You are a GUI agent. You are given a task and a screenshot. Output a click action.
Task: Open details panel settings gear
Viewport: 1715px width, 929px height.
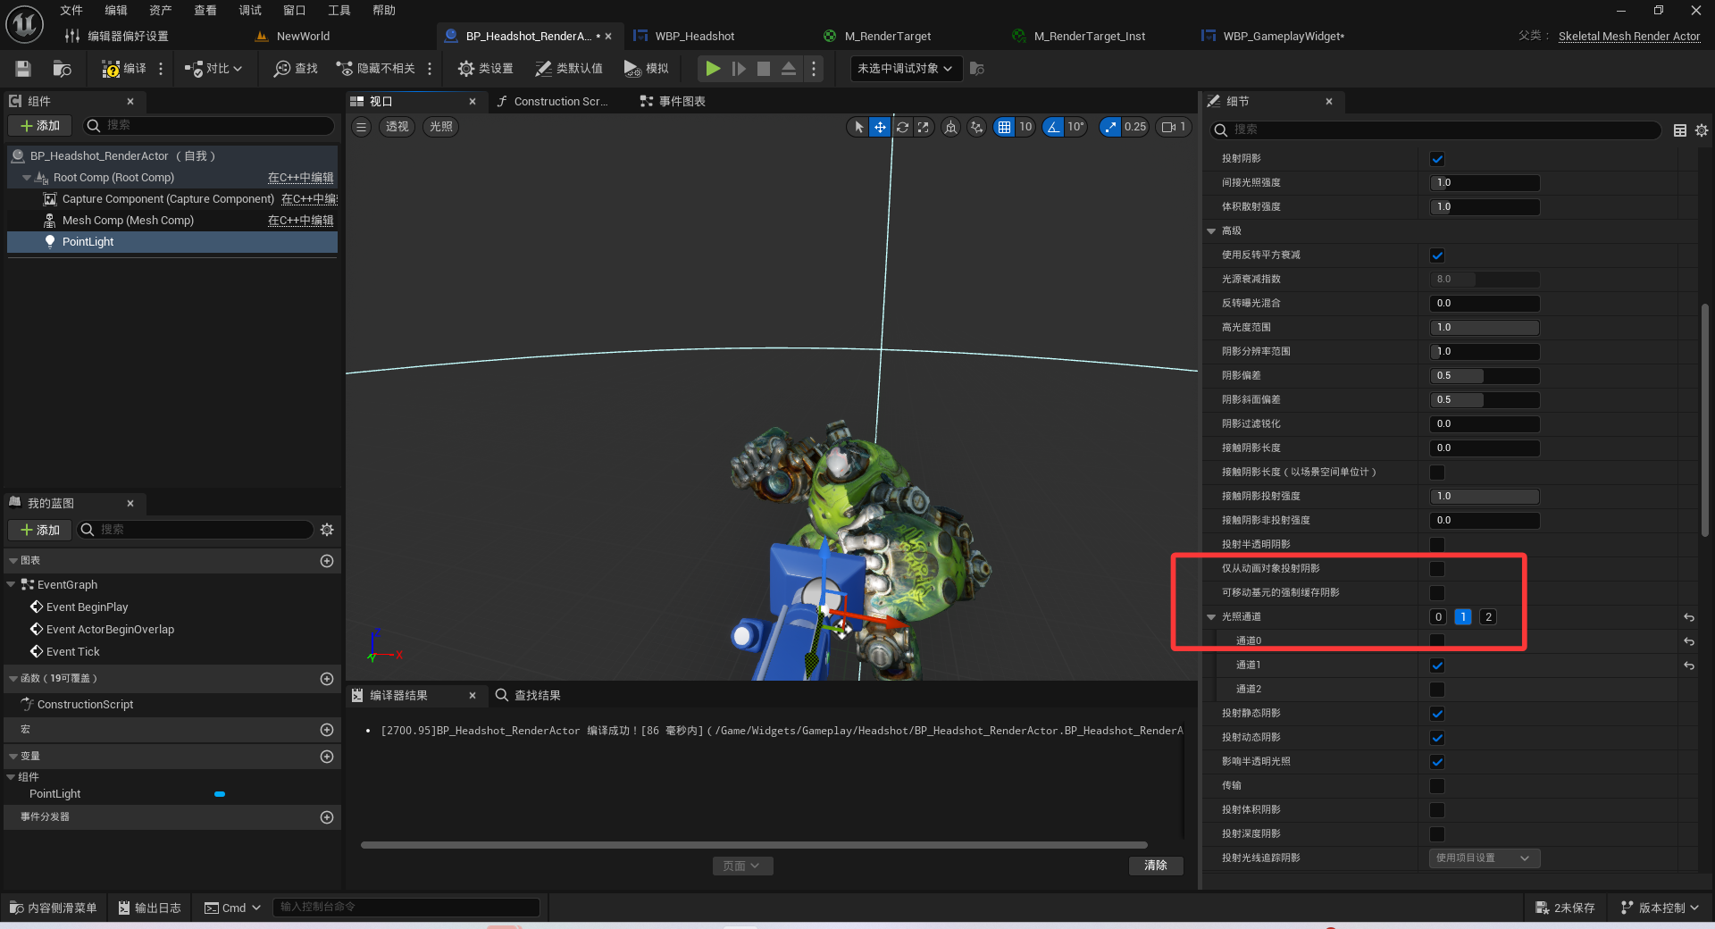(1702, 130)
